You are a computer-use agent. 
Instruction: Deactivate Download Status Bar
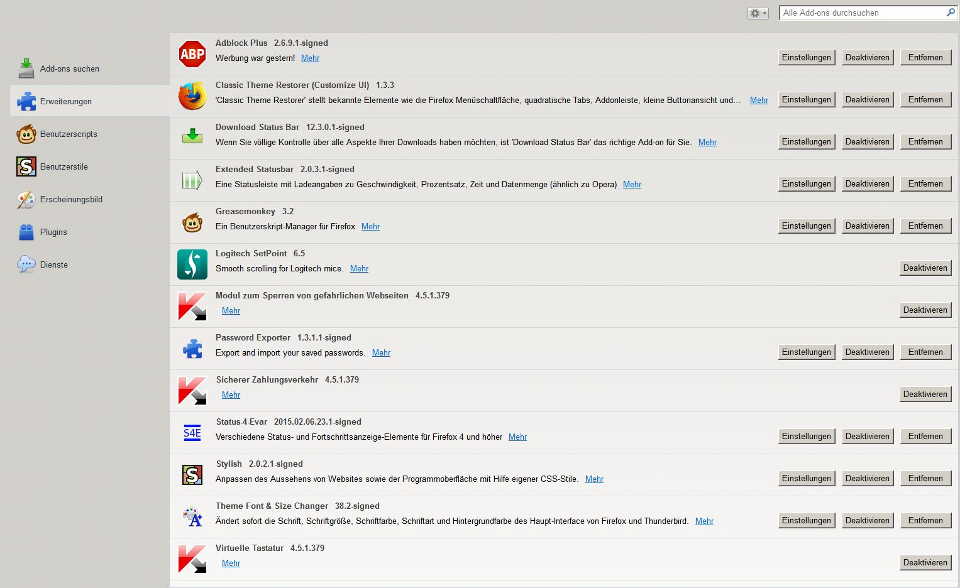(868, 141)
